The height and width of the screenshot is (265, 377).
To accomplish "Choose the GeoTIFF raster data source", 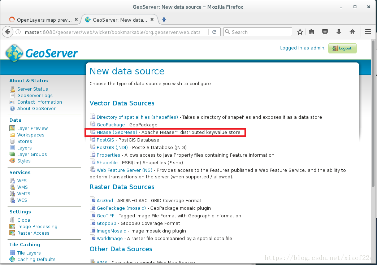I will pos(105,216).
